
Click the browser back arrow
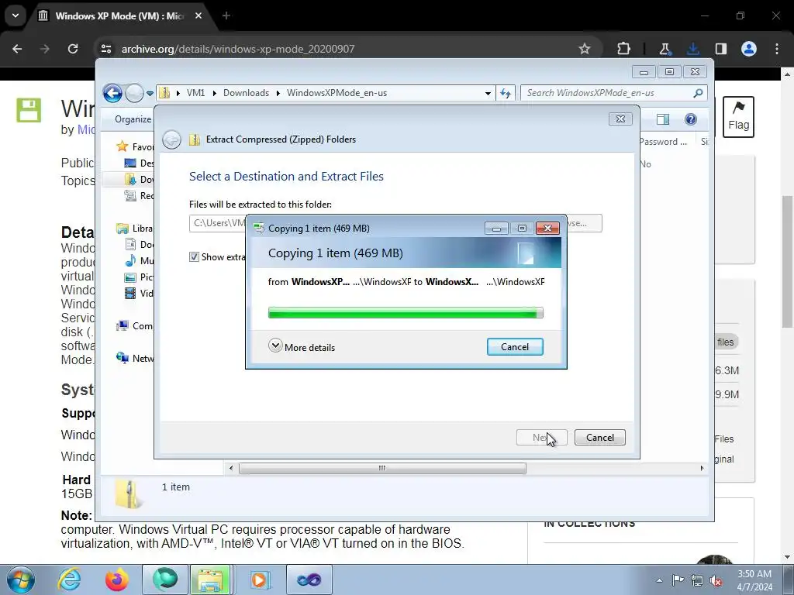click(17, 49)
